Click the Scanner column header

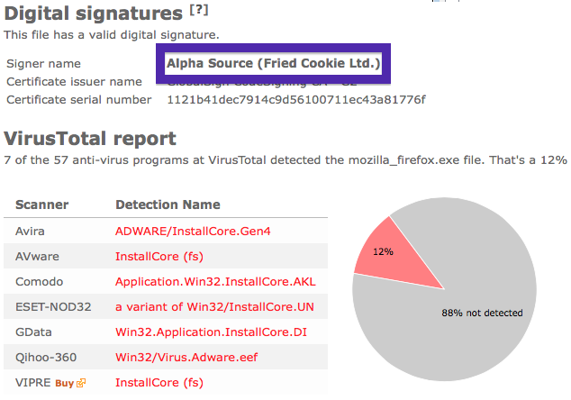(x=41, y=205)
